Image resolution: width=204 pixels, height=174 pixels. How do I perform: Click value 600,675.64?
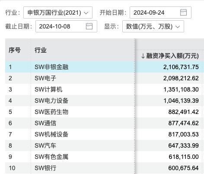coord(184,168)
